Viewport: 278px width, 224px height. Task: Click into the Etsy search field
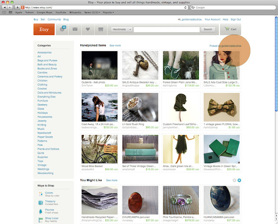(166, 30)
